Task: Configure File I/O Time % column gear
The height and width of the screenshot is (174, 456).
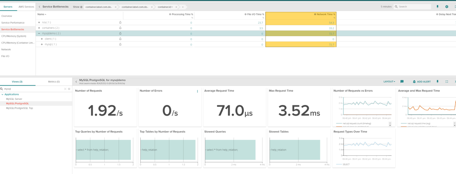Action: [245, 14]
